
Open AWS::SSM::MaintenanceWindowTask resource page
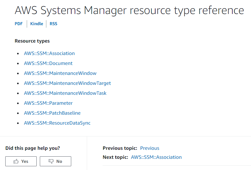coord(65,93)
